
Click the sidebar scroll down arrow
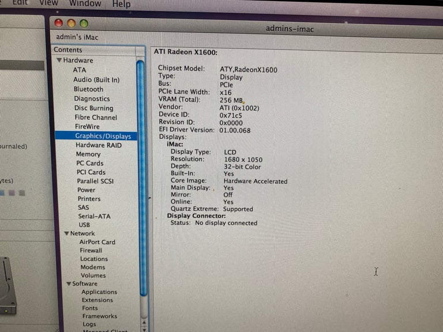[x=145, y=329]
